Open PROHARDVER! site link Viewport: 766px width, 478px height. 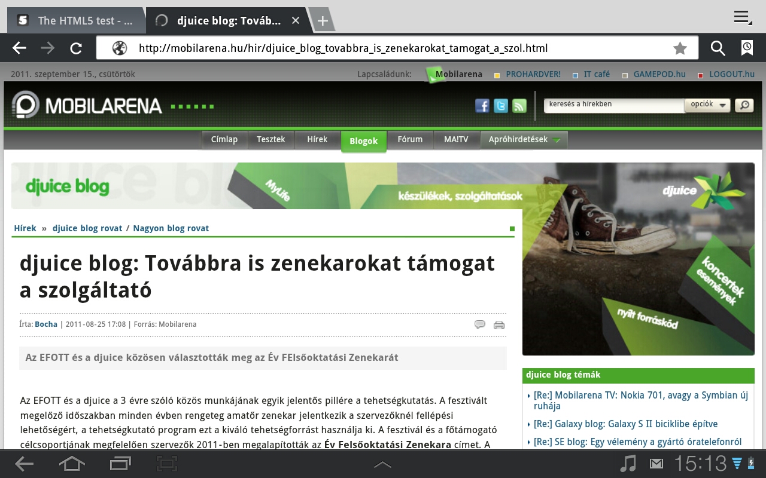tap(533, 75)
